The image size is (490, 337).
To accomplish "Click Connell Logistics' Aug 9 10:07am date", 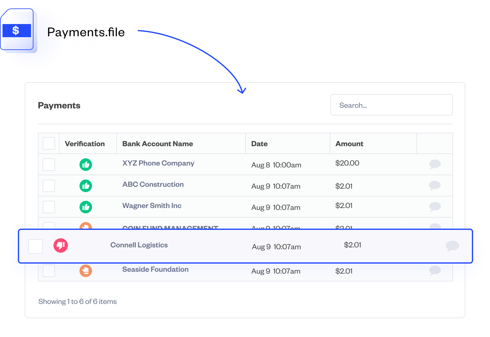I will pos(276,247).
